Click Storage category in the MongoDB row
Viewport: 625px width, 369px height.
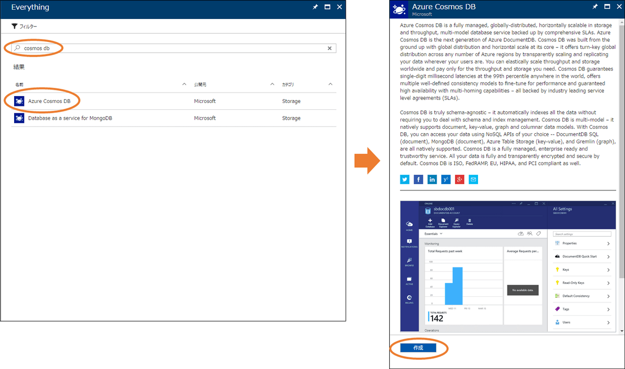coord(291,118)
